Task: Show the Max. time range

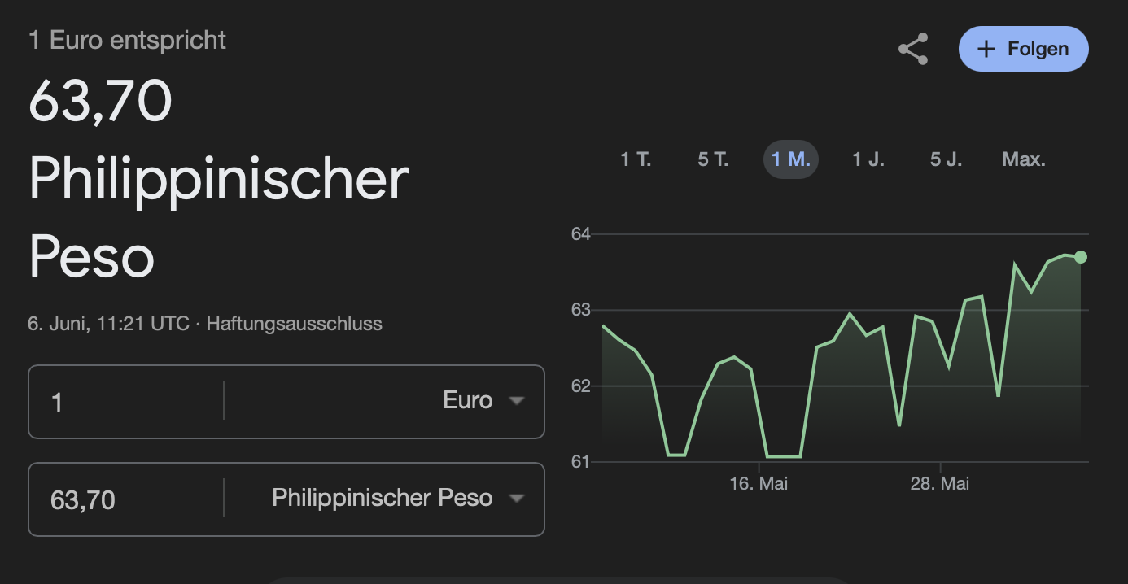Action: pyautogui.click(x=1023, y=159)
